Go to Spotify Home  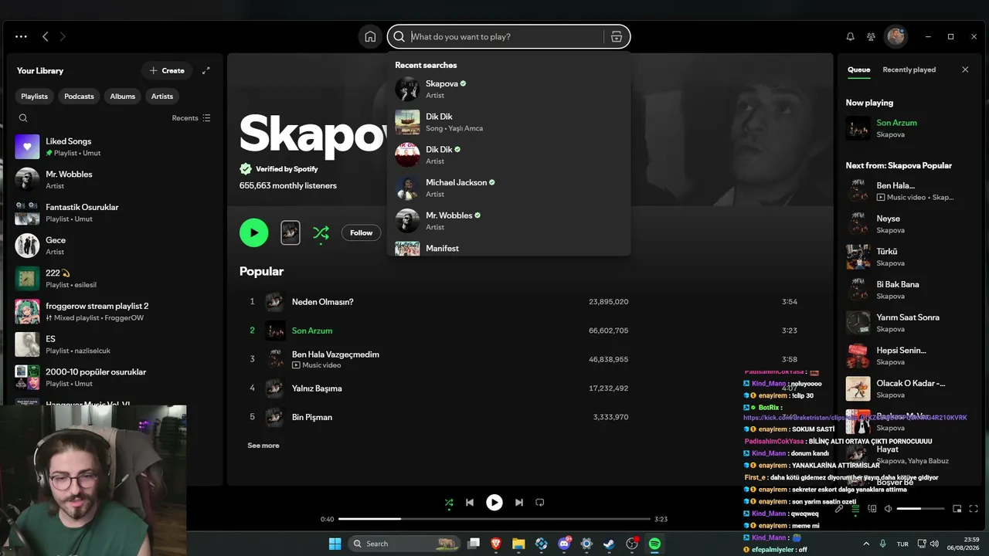pos(370,36)
